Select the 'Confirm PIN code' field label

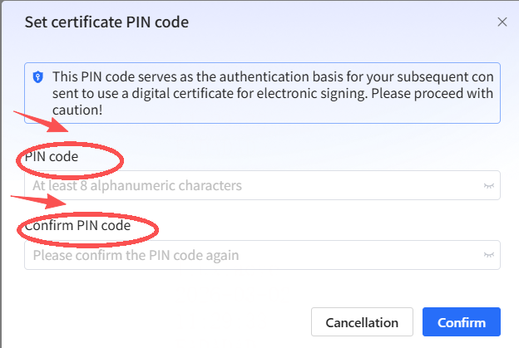[x=77, y=225]
